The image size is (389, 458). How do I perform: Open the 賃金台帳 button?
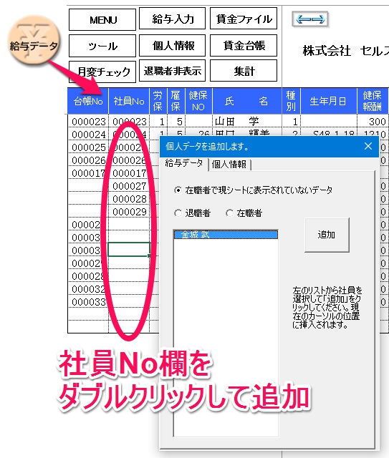pyautogui.click(x=244, y=45)
